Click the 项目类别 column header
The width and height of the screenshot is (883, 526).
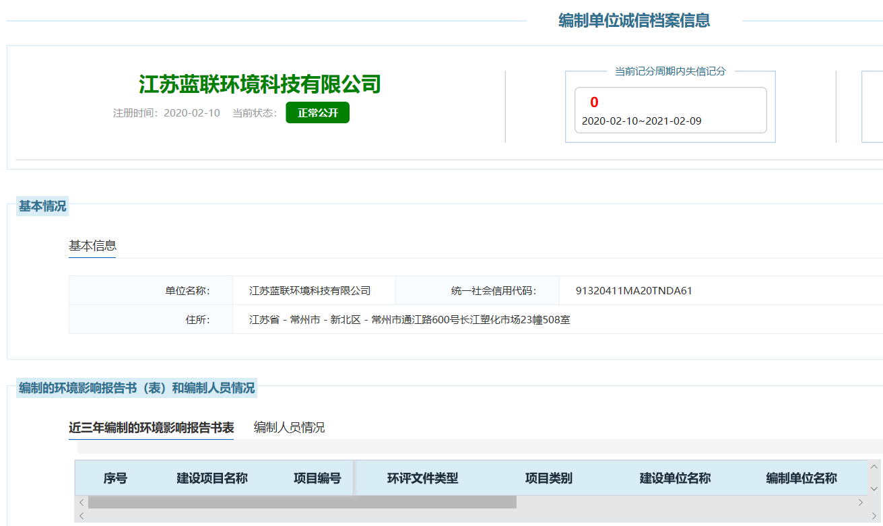point(548,478)
